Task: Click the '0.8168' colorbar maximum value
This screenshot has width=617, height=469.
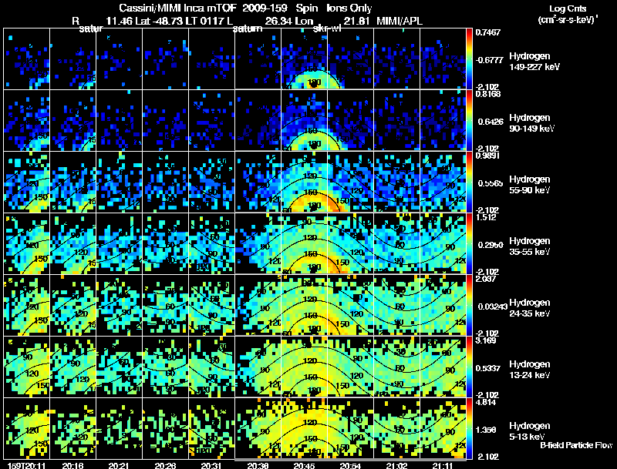Action: click(488, 94)
